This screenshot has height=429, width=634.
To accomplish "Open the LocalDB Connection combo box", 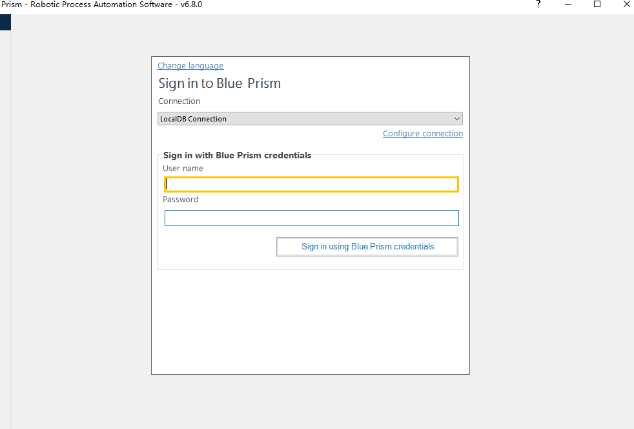I will [303, 119].
